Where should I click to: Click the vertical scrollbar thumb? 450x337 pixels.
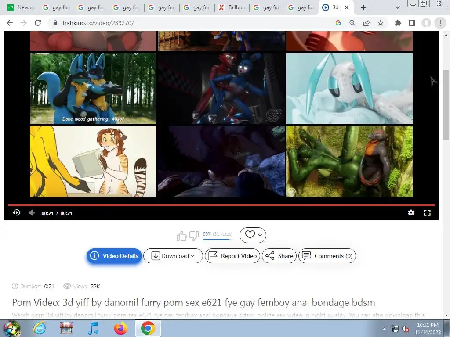(x=446, y=105)
